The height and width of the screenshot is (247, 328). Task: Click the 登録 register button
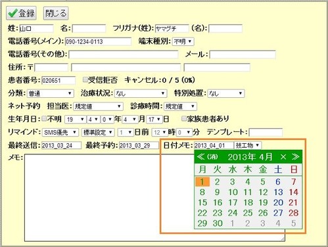pyautogui.click(x=21, y=13)
